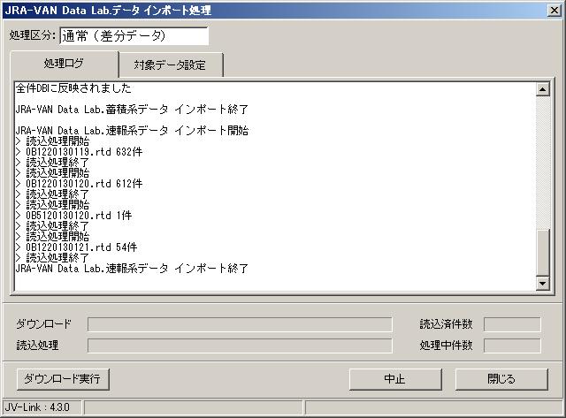566x418 pixels.
Task: Click the ダウンロード実行 button
Action: (x=63, y=379)
